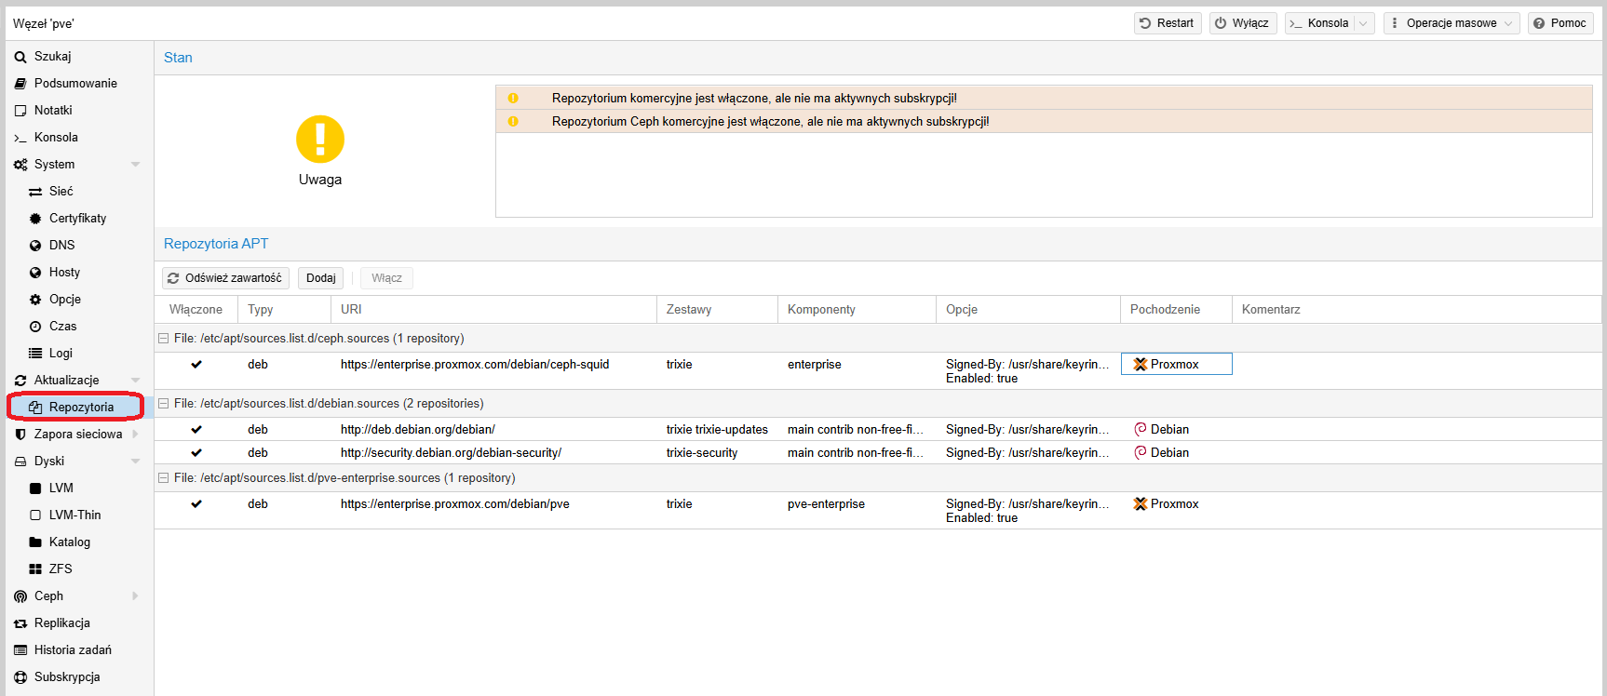Image resolution: width=1607 pixels, height=696 pixels.
Task: Collapse the ceph.sources file group
Action: [x=164, y=339]
